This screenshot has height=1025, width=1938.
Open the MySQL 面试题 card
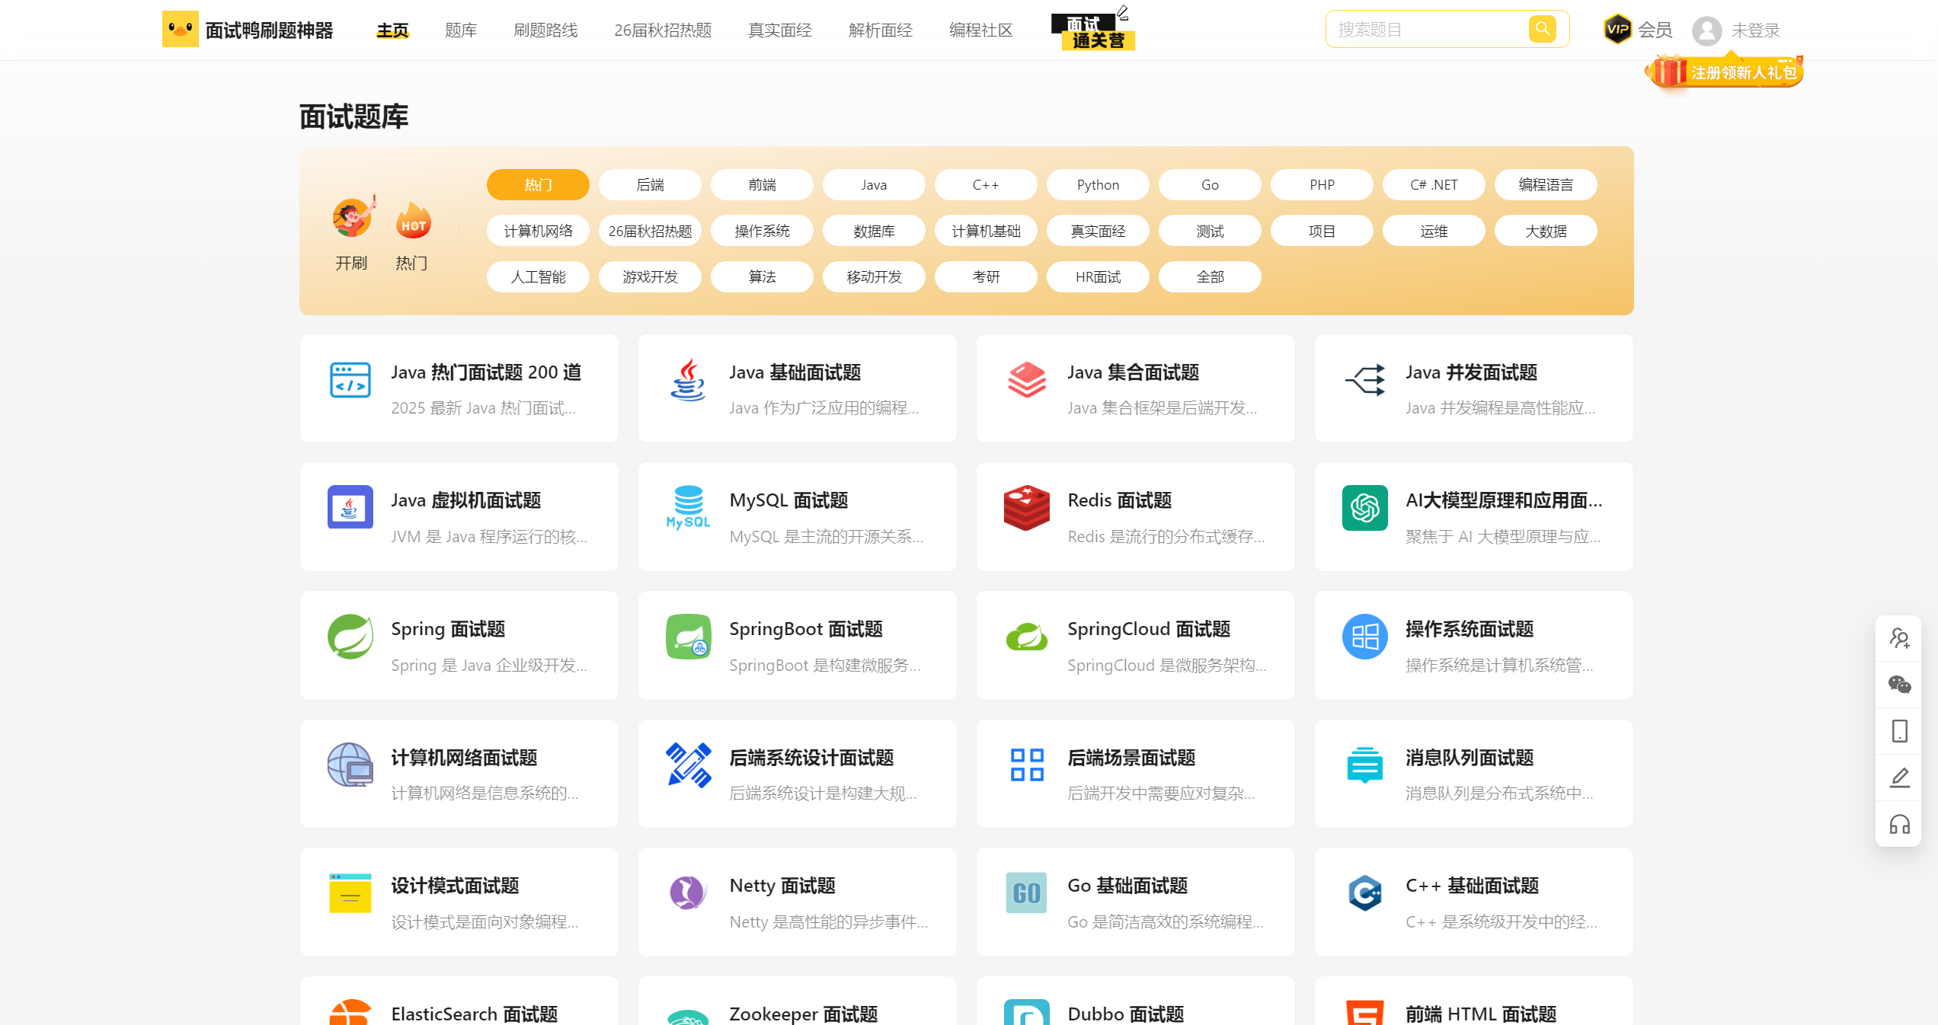(797, 517)
